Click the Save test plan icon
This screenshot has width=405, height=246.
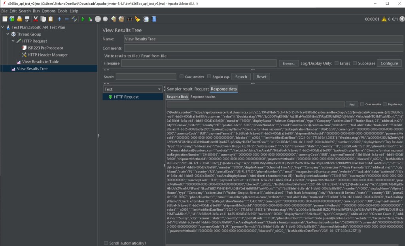coord(27,19)
